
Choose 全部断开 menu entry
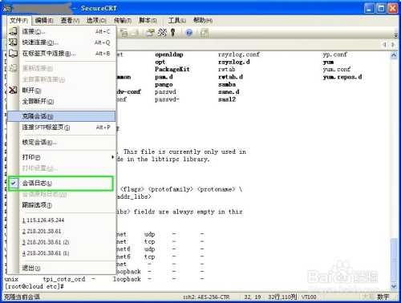point(62,101)
